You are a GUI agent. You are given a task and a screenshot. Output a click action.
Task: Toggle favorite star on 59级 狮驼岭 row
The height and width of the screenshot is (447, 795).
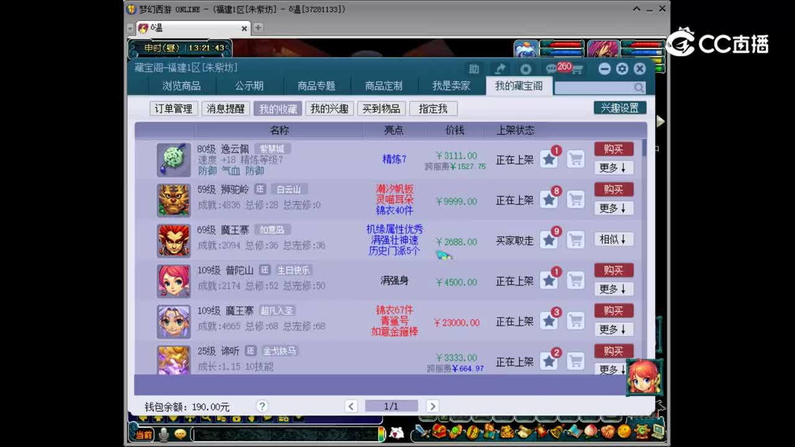tap(549, 200)
